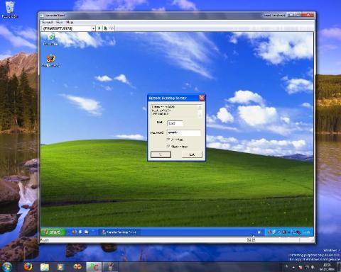Image resolution: width=341 pixels, height=272 pixels.
Task: Open Recycle Bin on the remote desktop
Action: (x=51, y=40)
